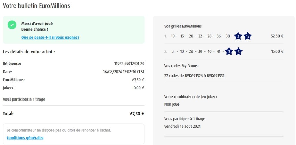Click the bold Total amount 67,50 €
Image resolution: width=296 pixels, height=145 pixels.
(137, 114)
